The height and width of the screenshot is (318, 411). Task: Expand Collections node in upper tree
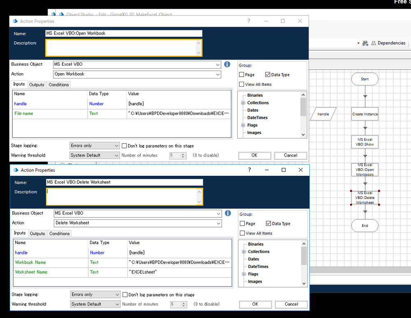tap(243, 103)
